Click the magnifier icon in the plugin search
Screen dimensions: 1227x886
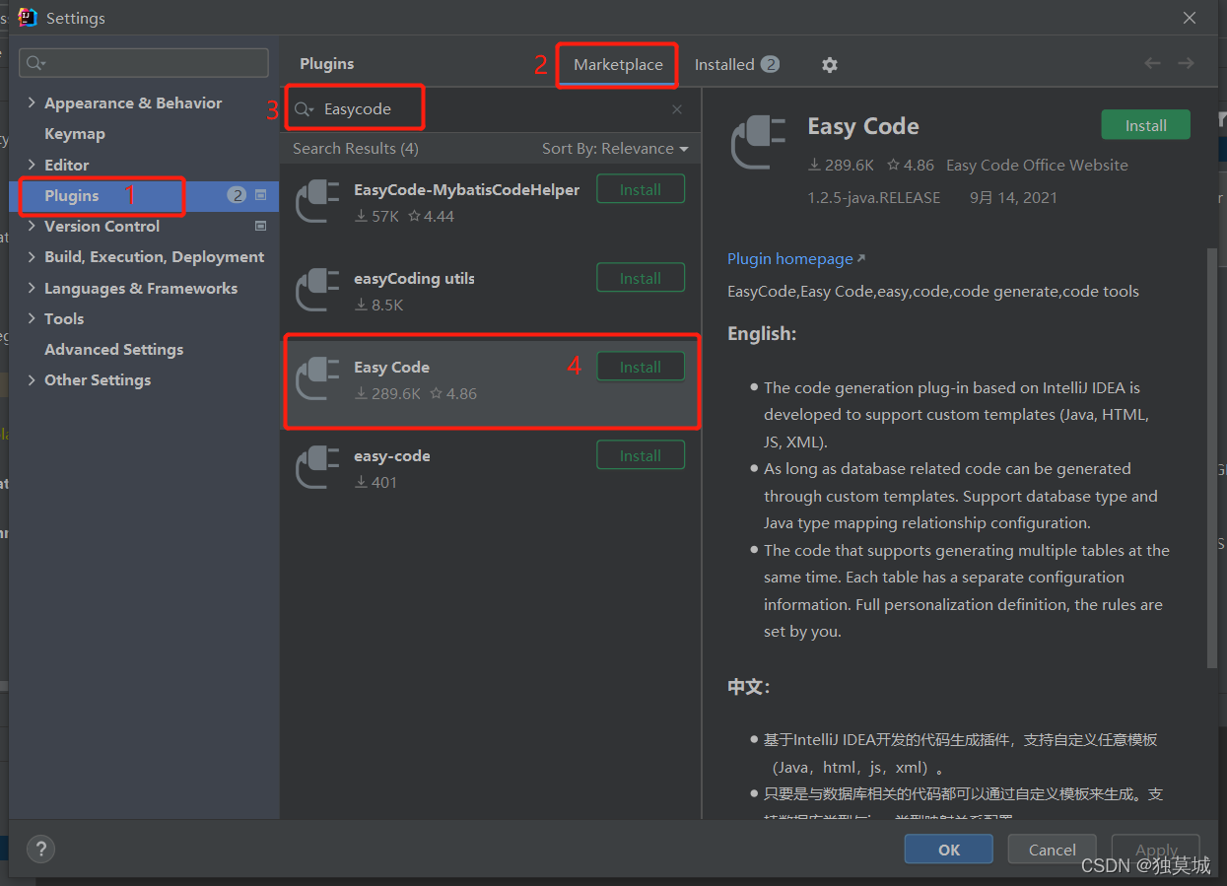tap(304, 109)
